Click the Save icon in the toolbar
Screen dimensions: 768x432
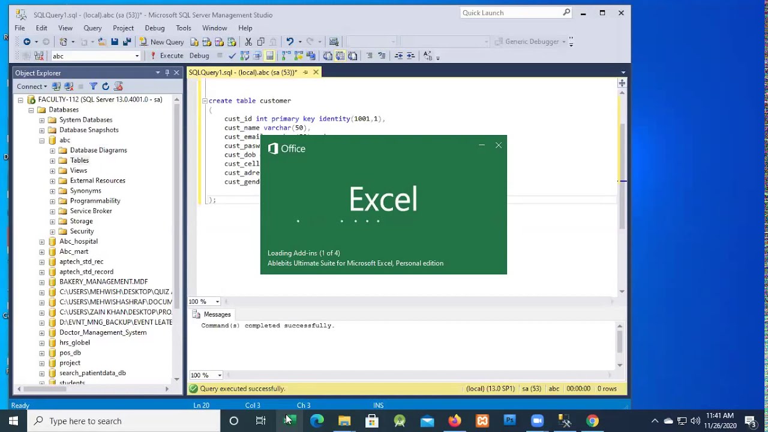click(115, 41)
